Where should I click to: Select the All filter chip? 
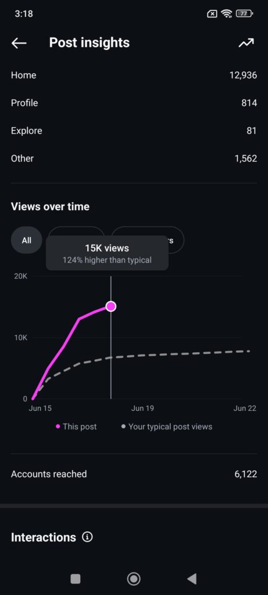tap(27, 240)
